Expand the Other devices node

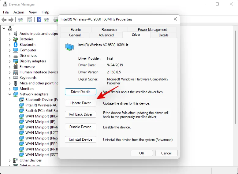[10, 160]
